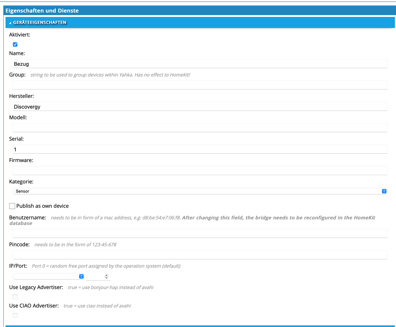This screenshot has width=396, height=327.
Task: Click the Kategorie label
Action: tap(21, 182)
